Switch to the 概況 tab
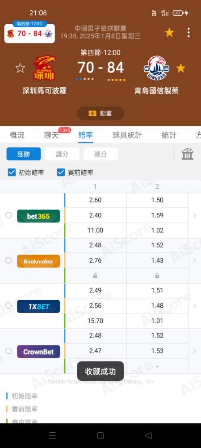201x448 pixels. coord(17,135)
